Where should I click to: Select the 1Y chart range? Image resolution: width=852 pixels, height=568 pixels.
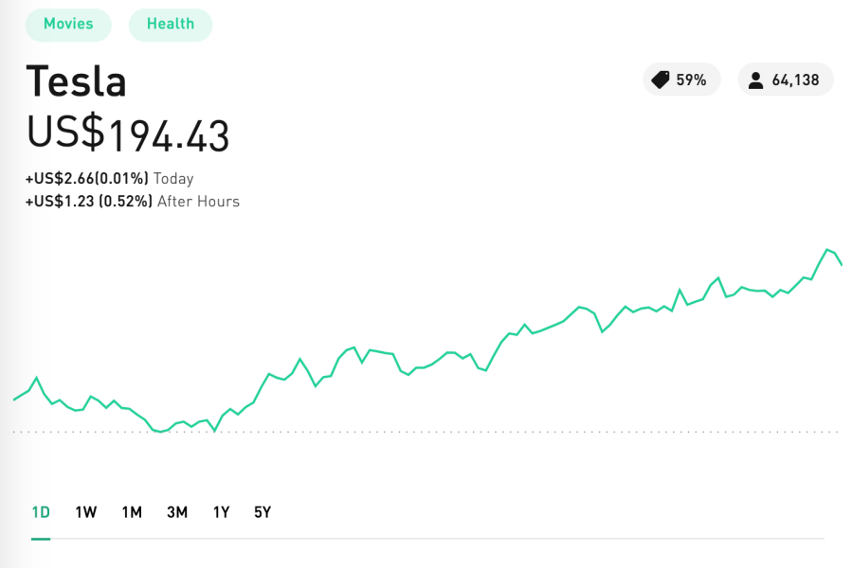pos(221,512)
